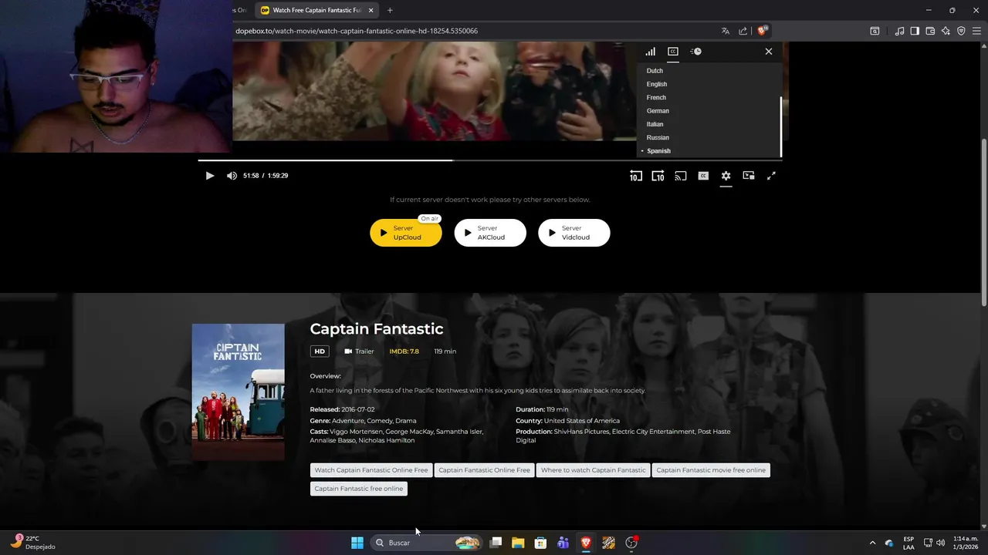This screenshot has width=988, height=555.
Task: Open the player settings gear
Action: 726,176
